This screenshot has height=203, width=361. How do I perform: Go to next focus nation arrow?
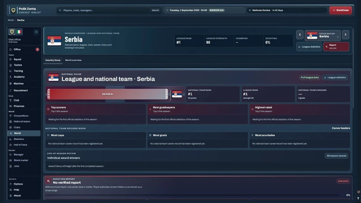tap(345, 35)
